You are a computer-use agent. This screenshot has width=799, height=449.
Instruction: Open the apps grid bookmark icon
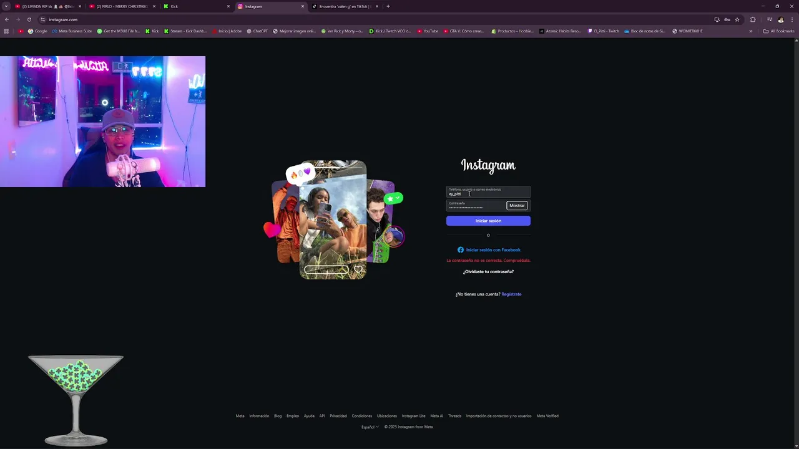6,31
